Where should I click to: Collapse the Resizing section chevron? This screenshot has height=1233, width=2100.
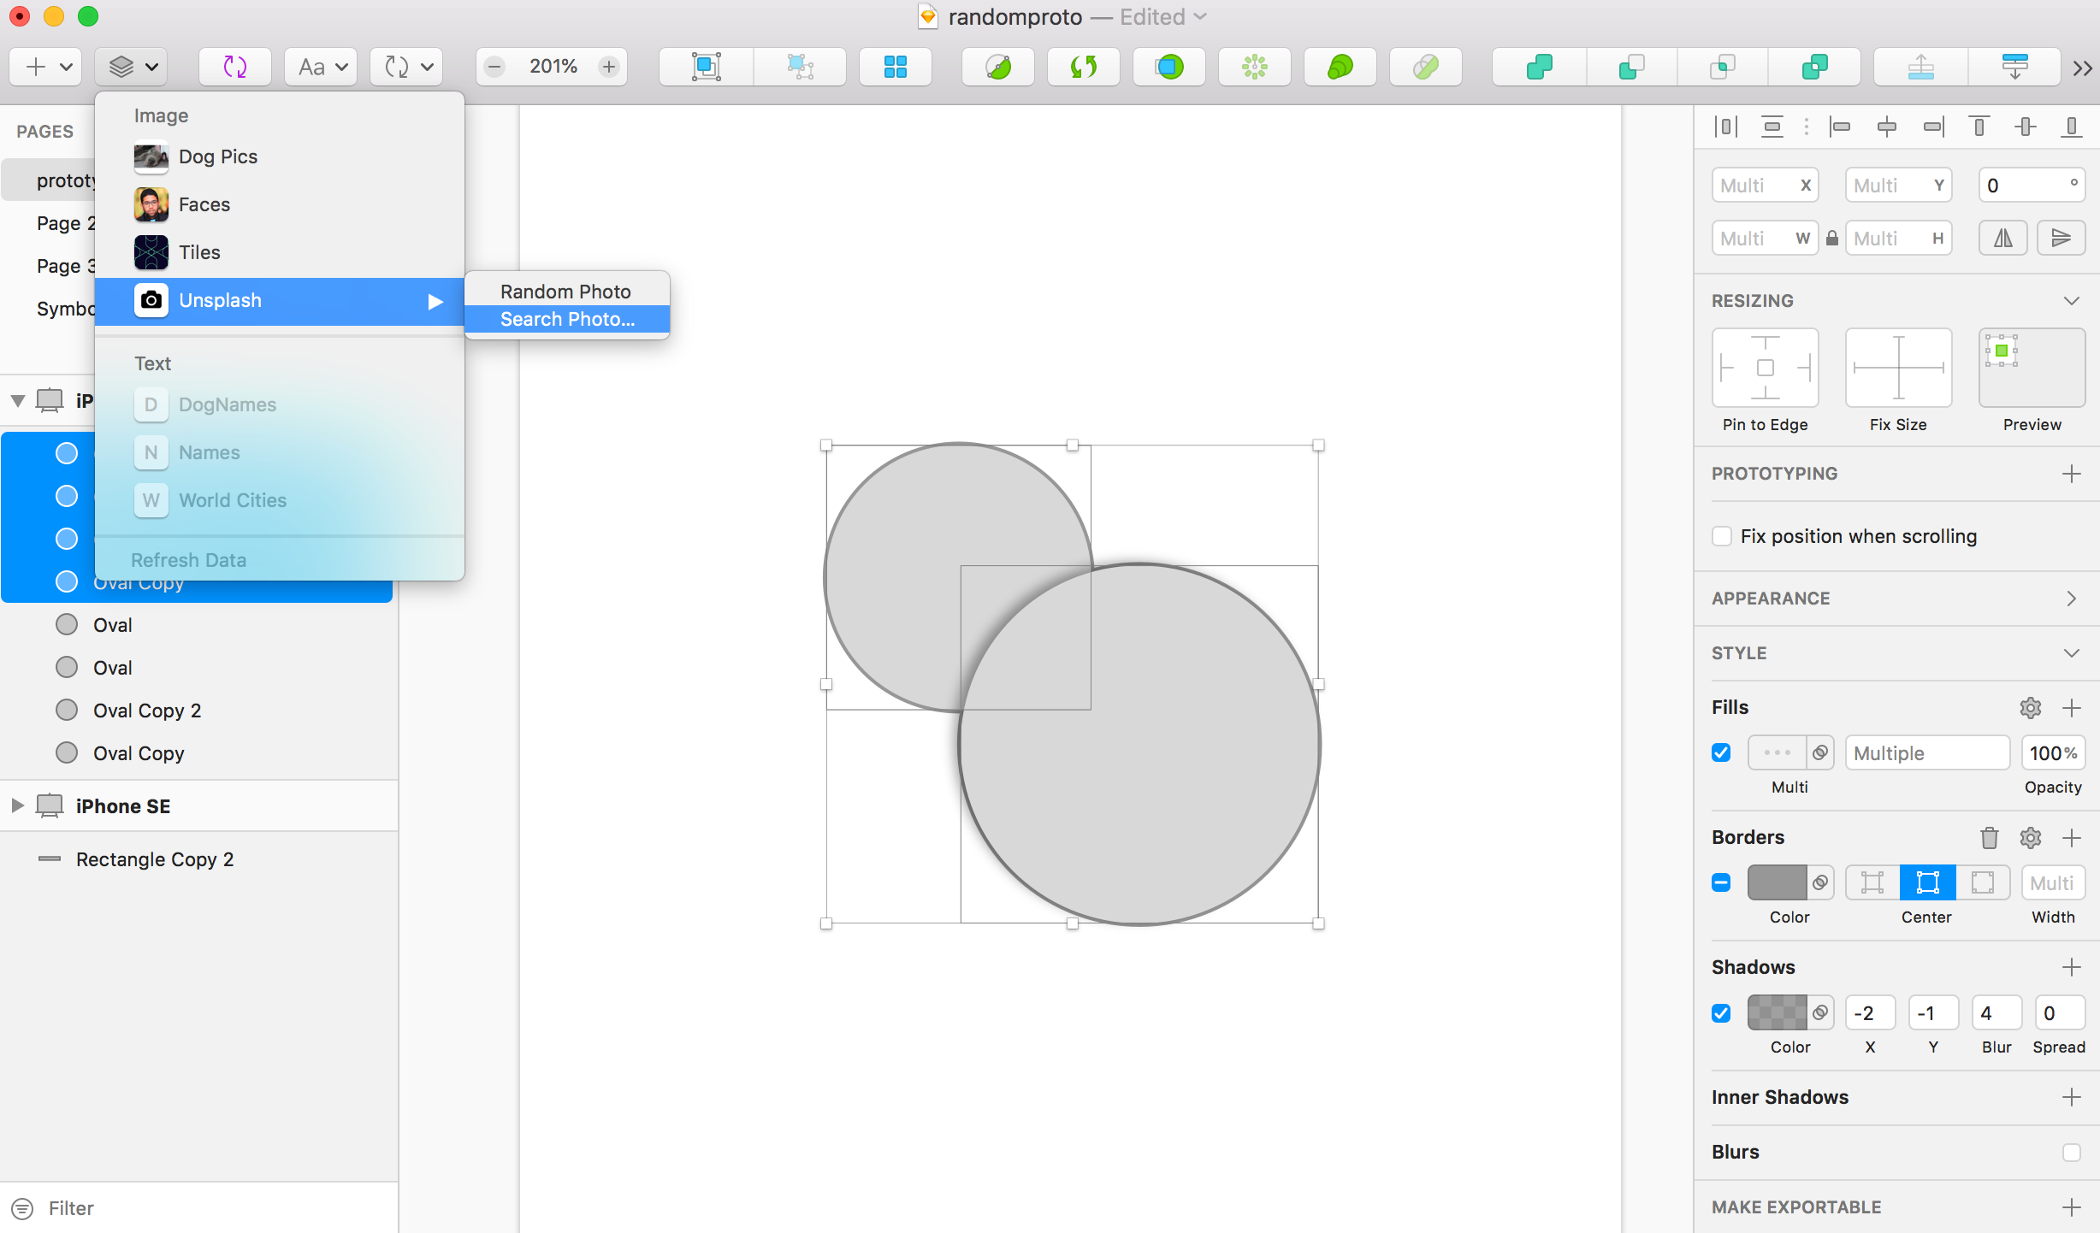click(x=2071, y=301)
